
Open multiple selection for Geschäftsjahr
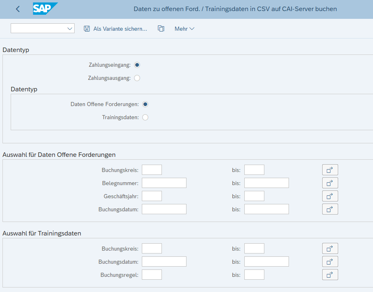(330, 196)
